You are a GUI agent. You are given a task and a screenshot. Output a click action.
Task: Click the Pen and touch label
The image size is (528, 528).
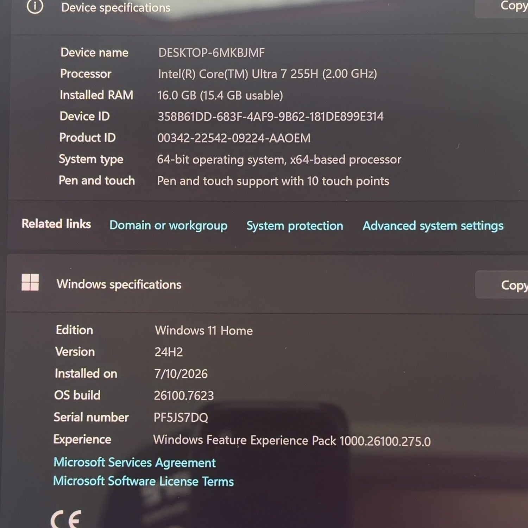(x=97, y=181)
